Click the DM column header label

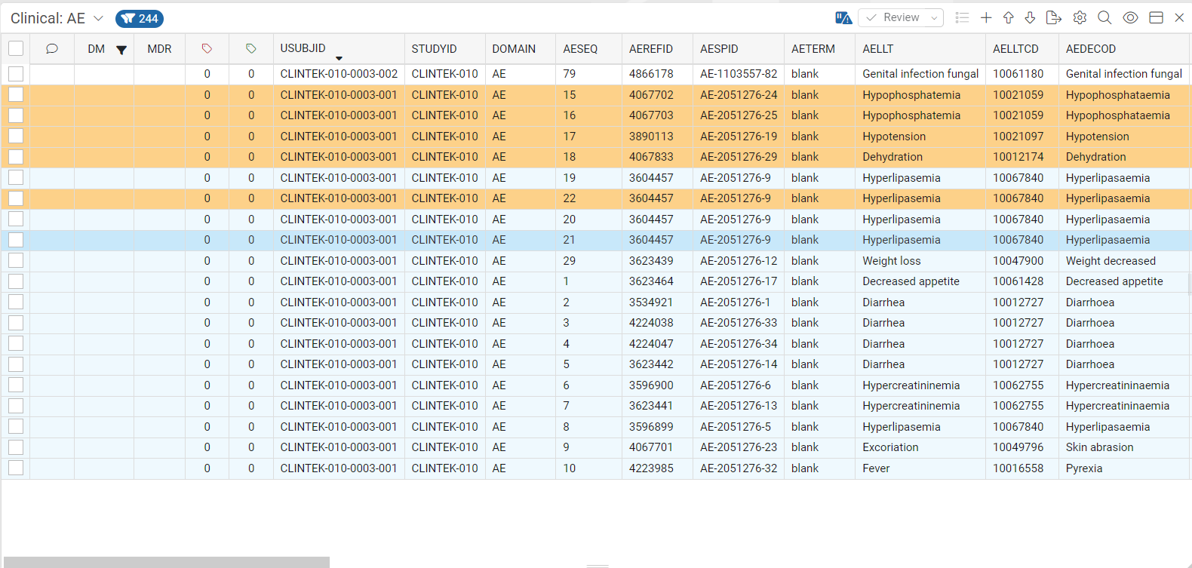(97, 49)
